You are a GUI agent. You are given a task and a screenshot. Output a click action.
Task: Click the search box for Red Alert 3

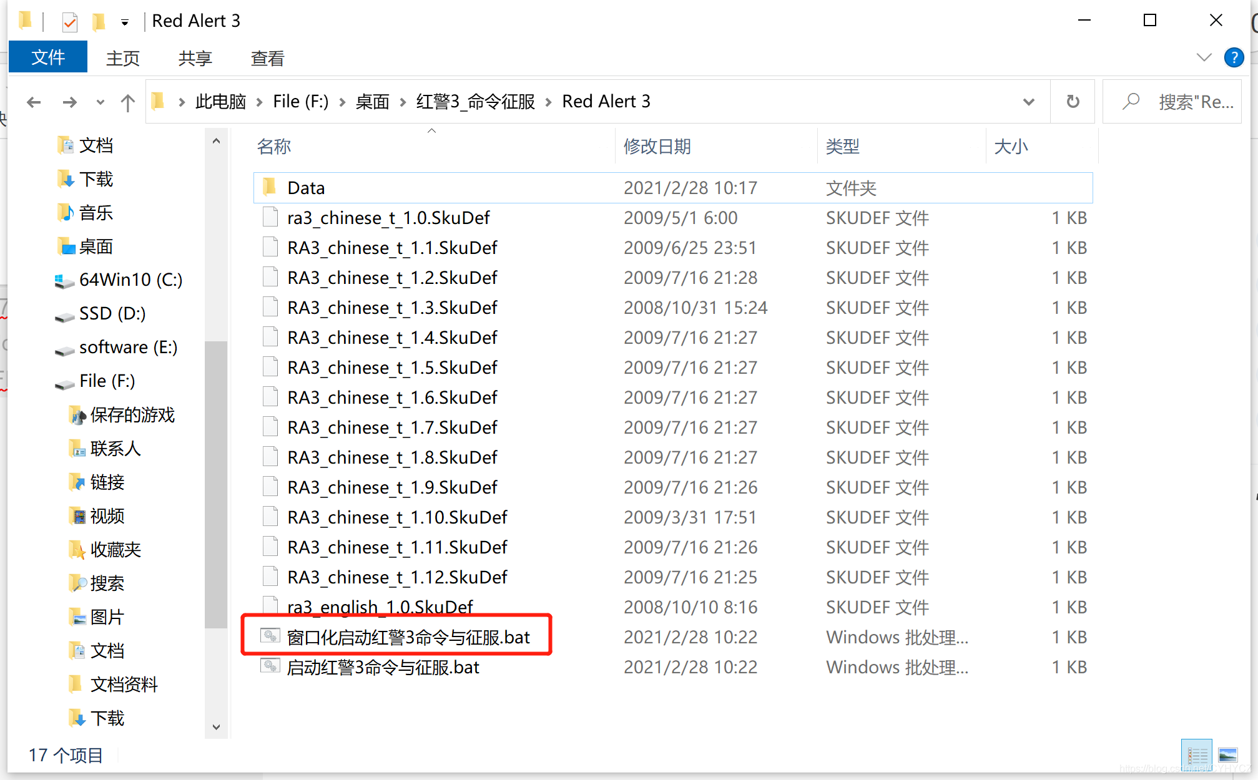coord(1172,102)
